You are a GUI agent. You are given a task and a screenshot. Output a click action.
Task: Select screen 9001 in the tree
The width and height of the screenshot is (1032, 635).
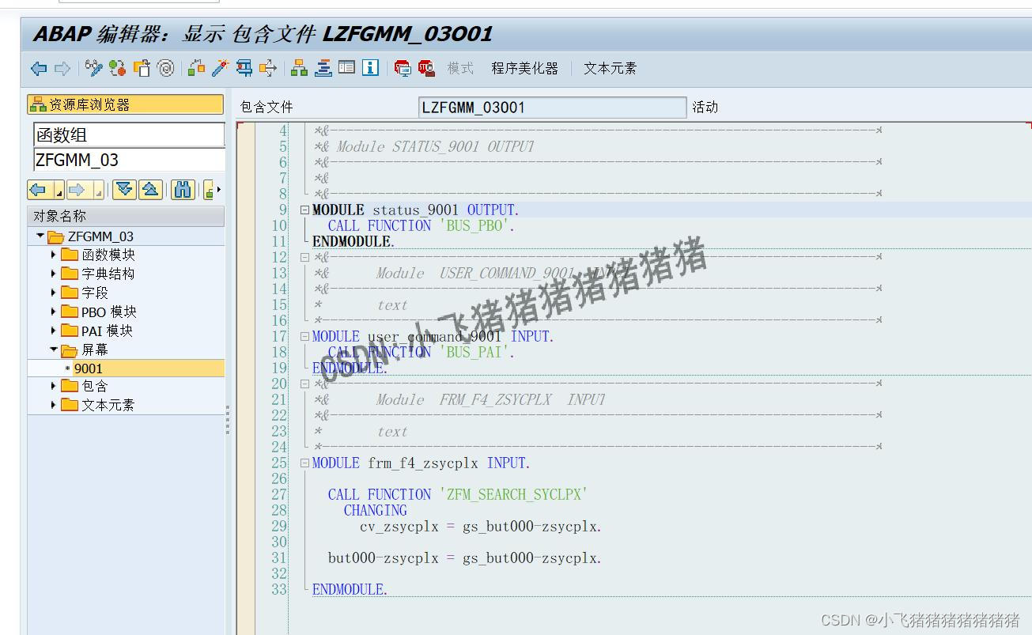click(x=89, y=369)
